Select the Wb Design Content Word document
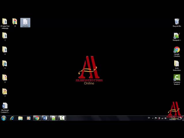 [x=5, y=108]
